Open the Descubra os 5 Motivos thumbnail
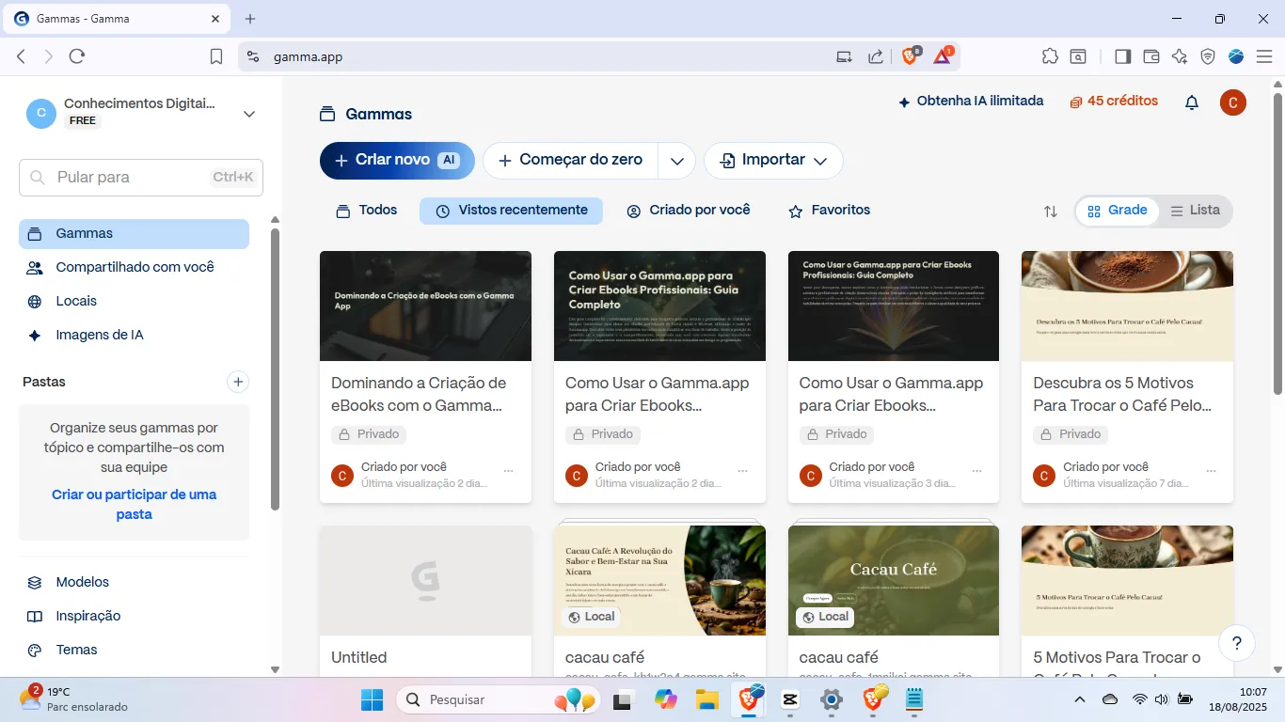 pos(1127,306)
